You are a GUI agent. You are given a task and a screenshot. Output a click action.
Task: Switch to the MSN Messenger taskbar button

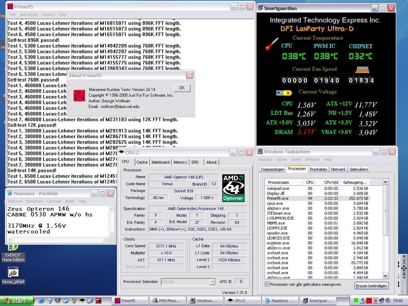coord(168,301)
